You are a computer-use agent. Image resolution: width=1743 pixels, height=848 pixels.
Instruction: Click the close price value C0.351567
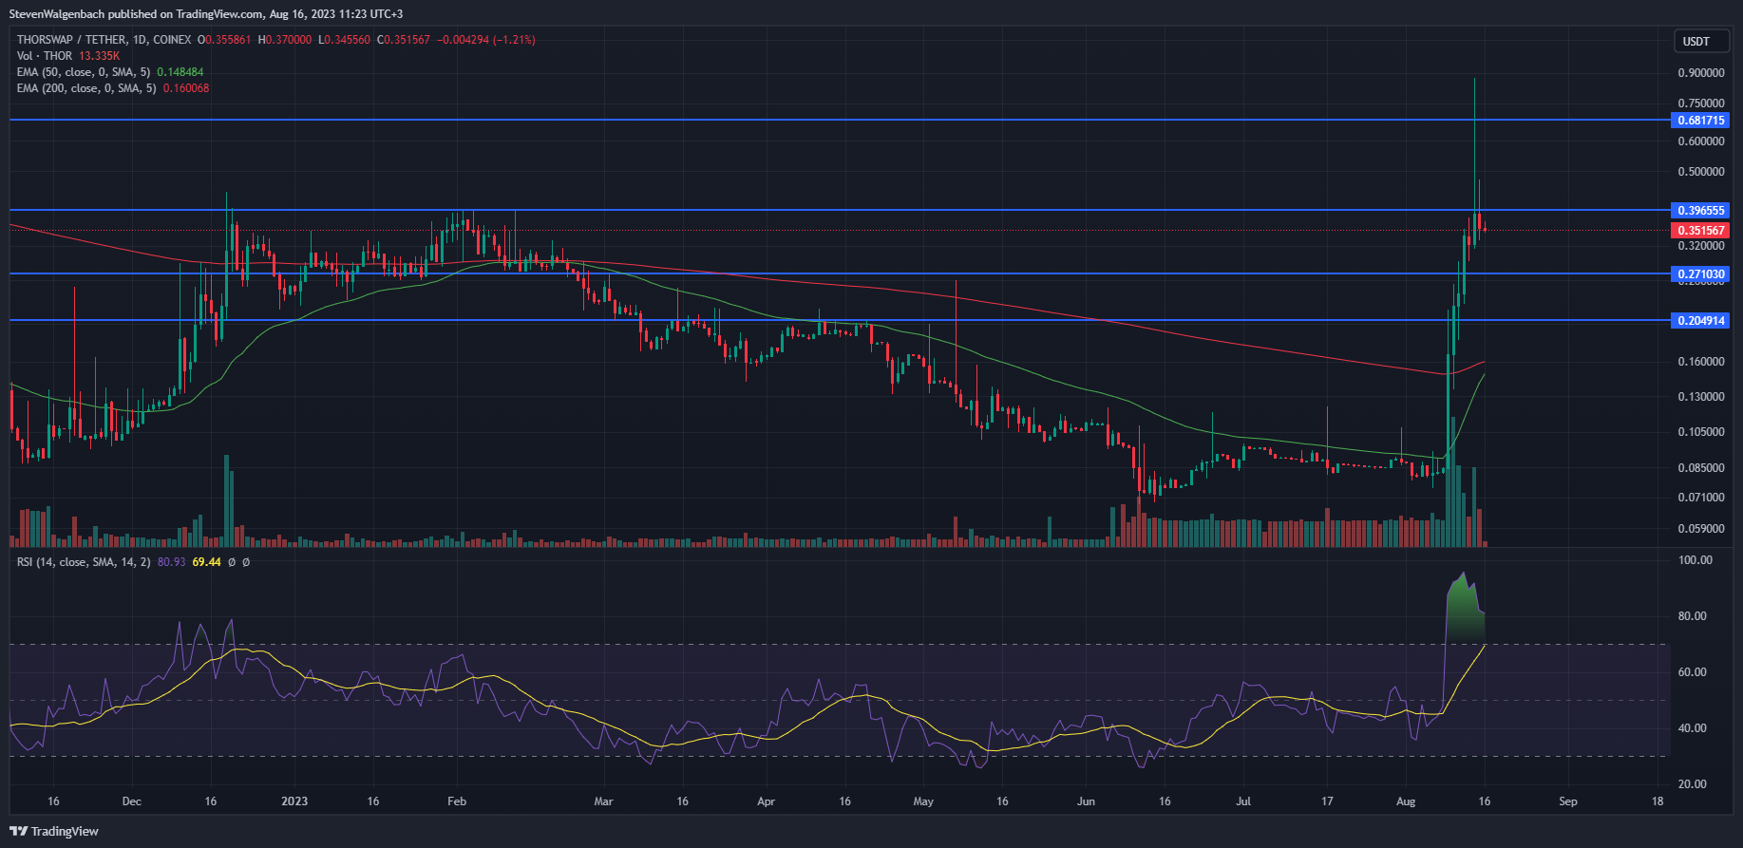click(404, 40)
